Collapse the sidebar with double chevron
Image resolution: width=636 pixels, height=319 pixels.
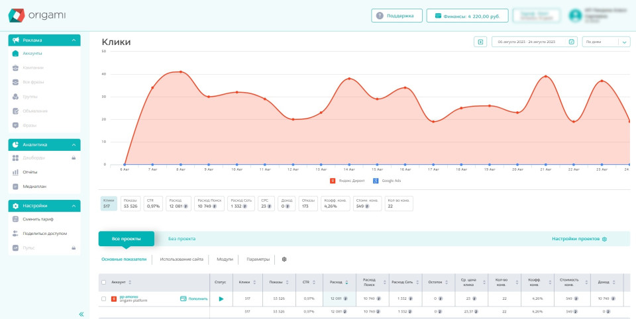coord(81,314)
